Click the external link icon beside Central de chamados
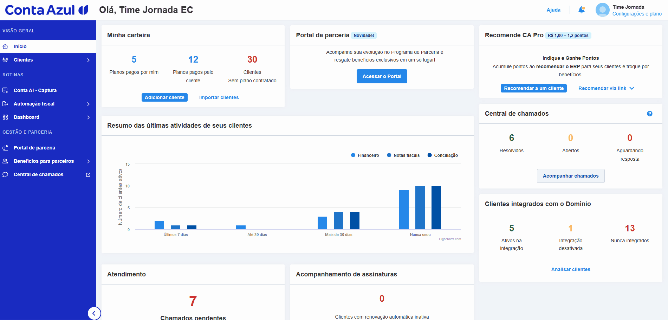This screenshot has width=668, height=320. click(88, 175)
